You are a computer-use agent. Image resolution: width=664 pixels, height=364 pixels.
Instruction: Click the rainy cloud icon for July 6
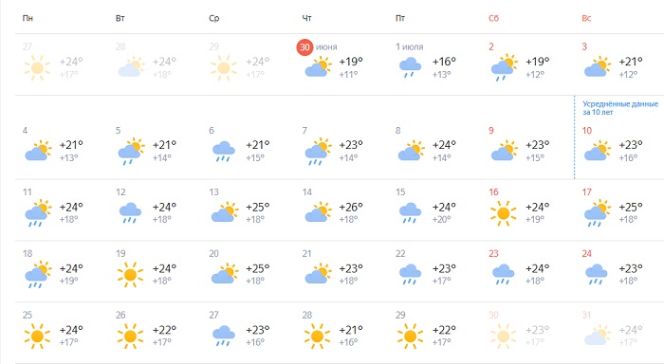224,152
